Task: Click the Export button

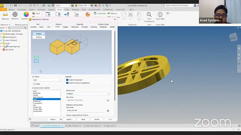Action: (x=70, y=119)
